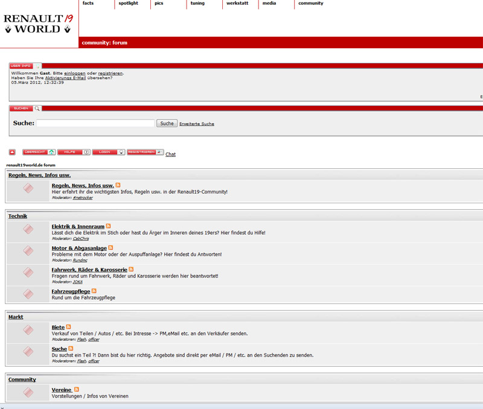Image resolution: width=483 pixels, height=409 pixels.
Task: Open the Elektrik & Innenraum forum
Action: pos(78,226)
